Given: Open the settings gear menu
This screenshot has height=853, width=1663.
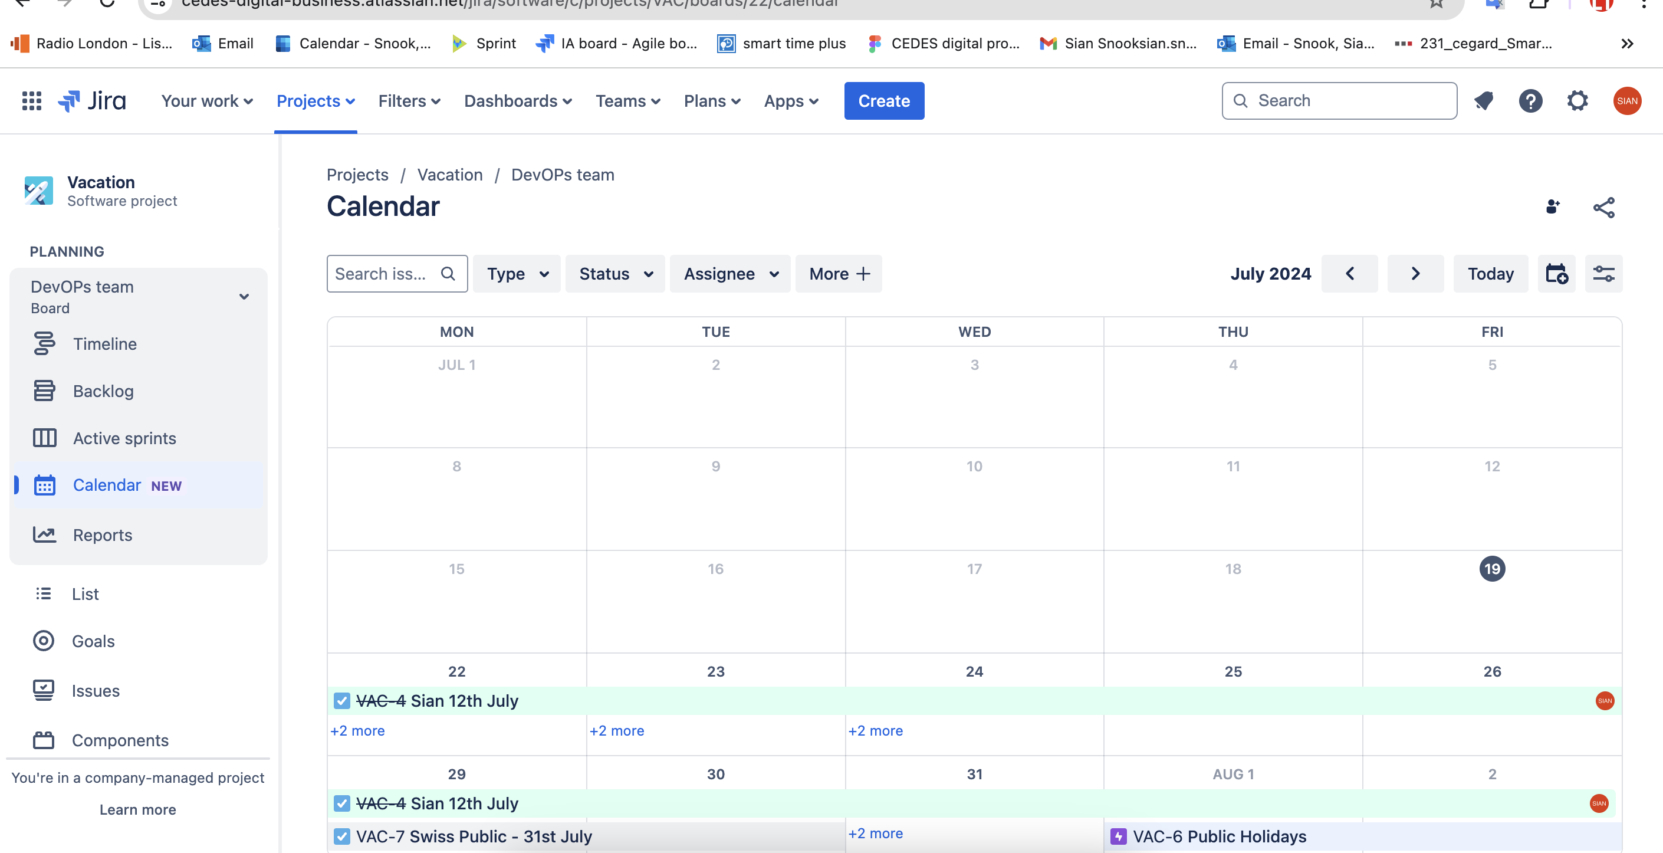Looking at the screenshot, I should 1577,101.
